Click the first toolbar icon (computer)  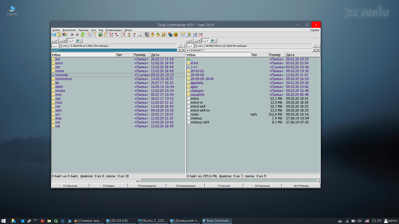[x=53, y=35]
